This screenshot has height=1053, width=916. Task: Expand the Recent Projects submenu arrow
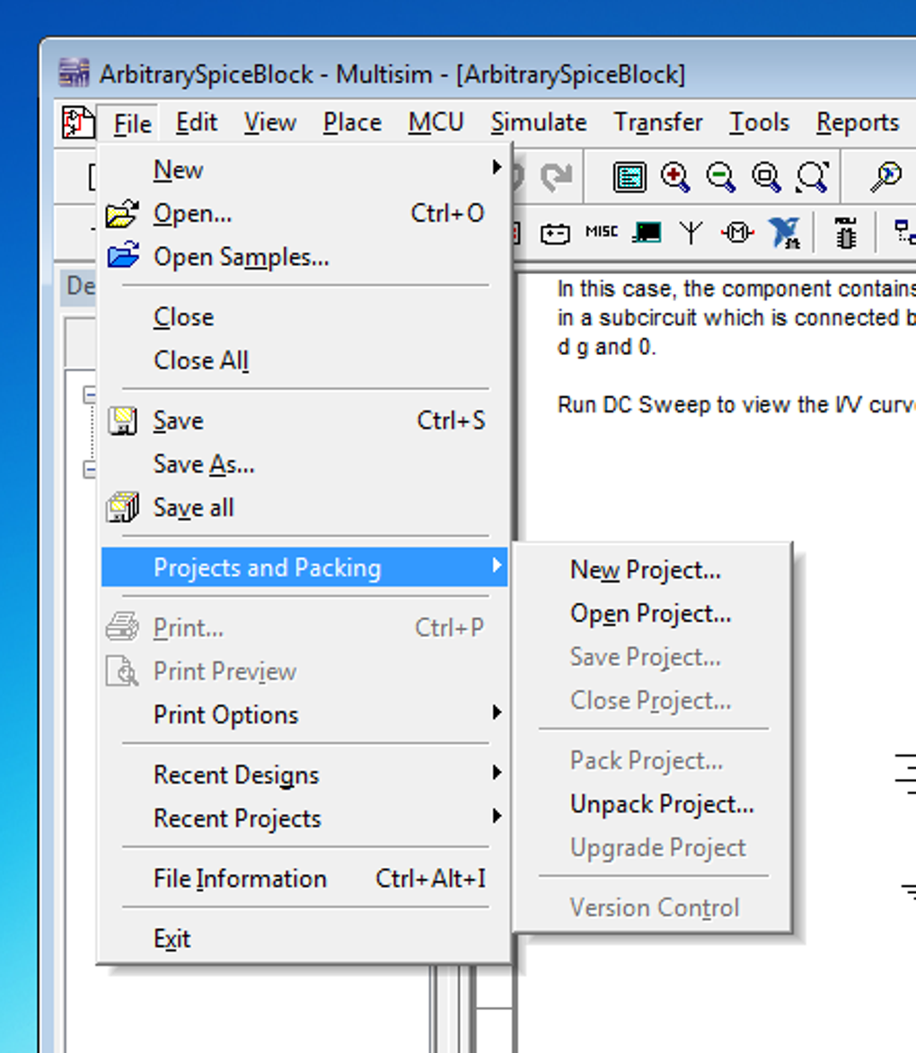(497, 816)
